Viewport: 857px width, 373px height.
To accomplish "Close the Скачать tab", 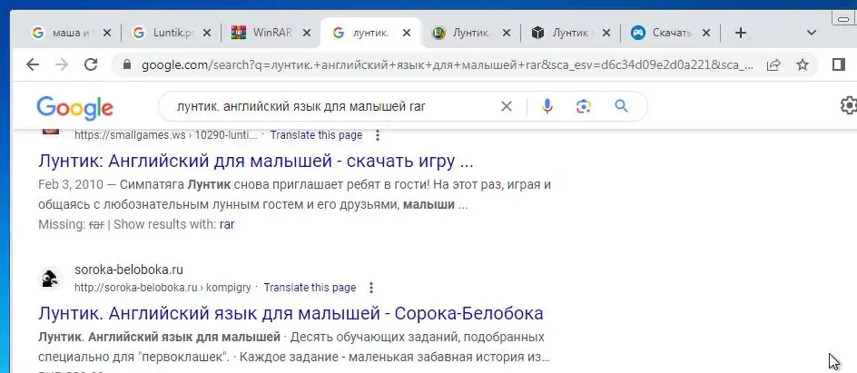I will coord(706,33).
